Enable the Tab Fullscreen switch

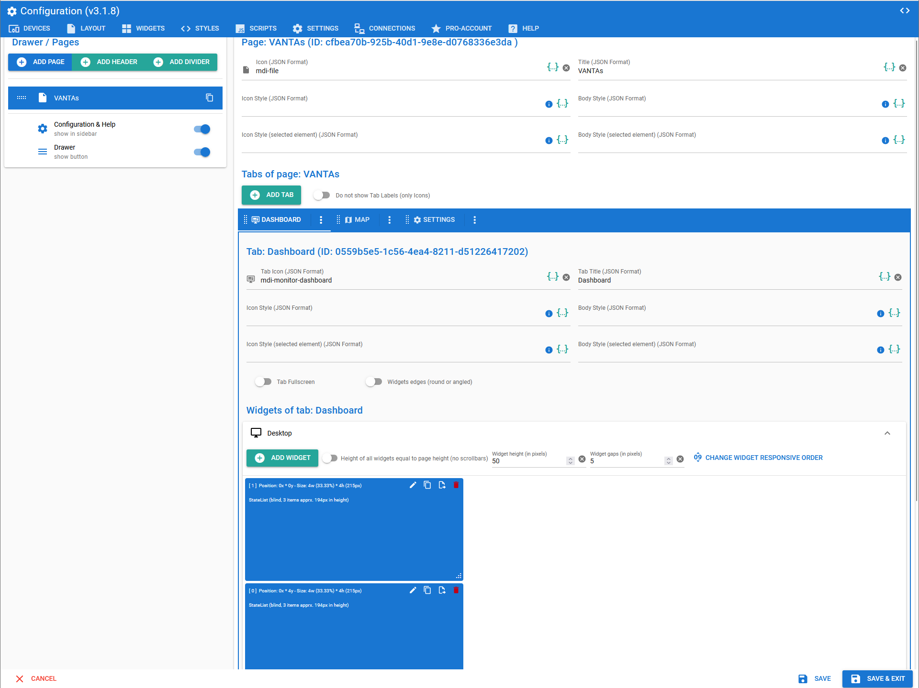[x=263, y=382]
